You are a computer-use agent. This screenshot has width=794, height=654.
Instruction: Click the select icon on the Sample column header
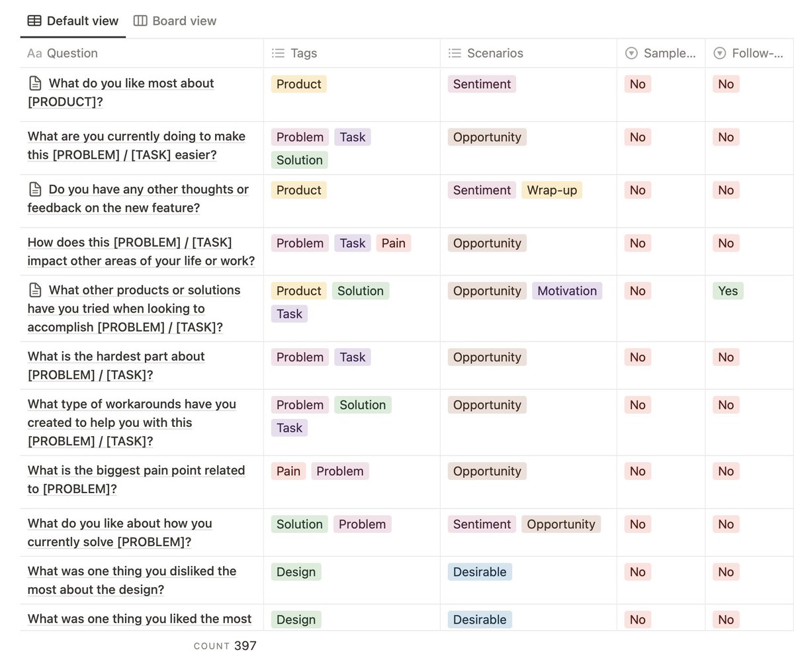click(x=631, y=53)
